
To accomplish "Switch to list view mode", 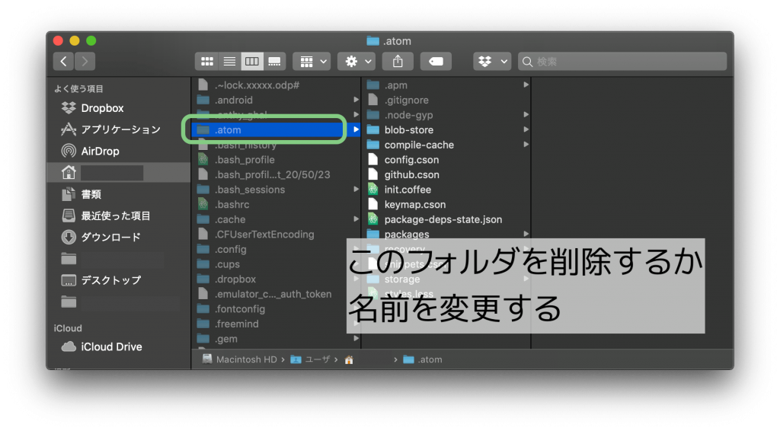I will point(229,61).
